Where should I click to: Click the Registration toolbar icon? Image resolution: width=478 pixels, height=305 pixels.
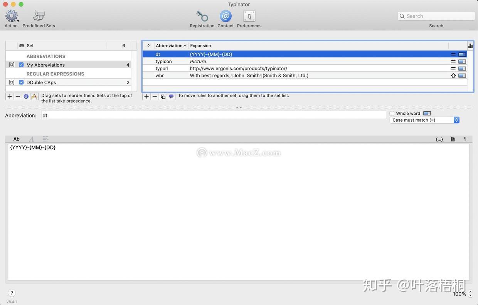tap(202, 16)
